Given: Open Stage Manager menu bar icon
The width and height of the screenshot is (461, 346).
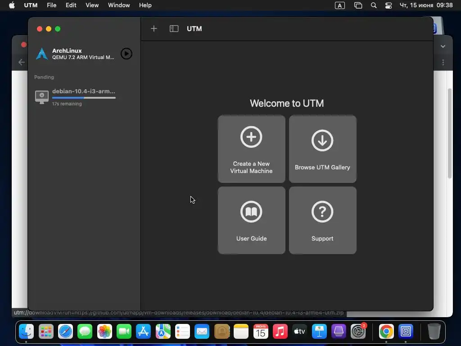Looking at the screenshot, I should [358, 5].
